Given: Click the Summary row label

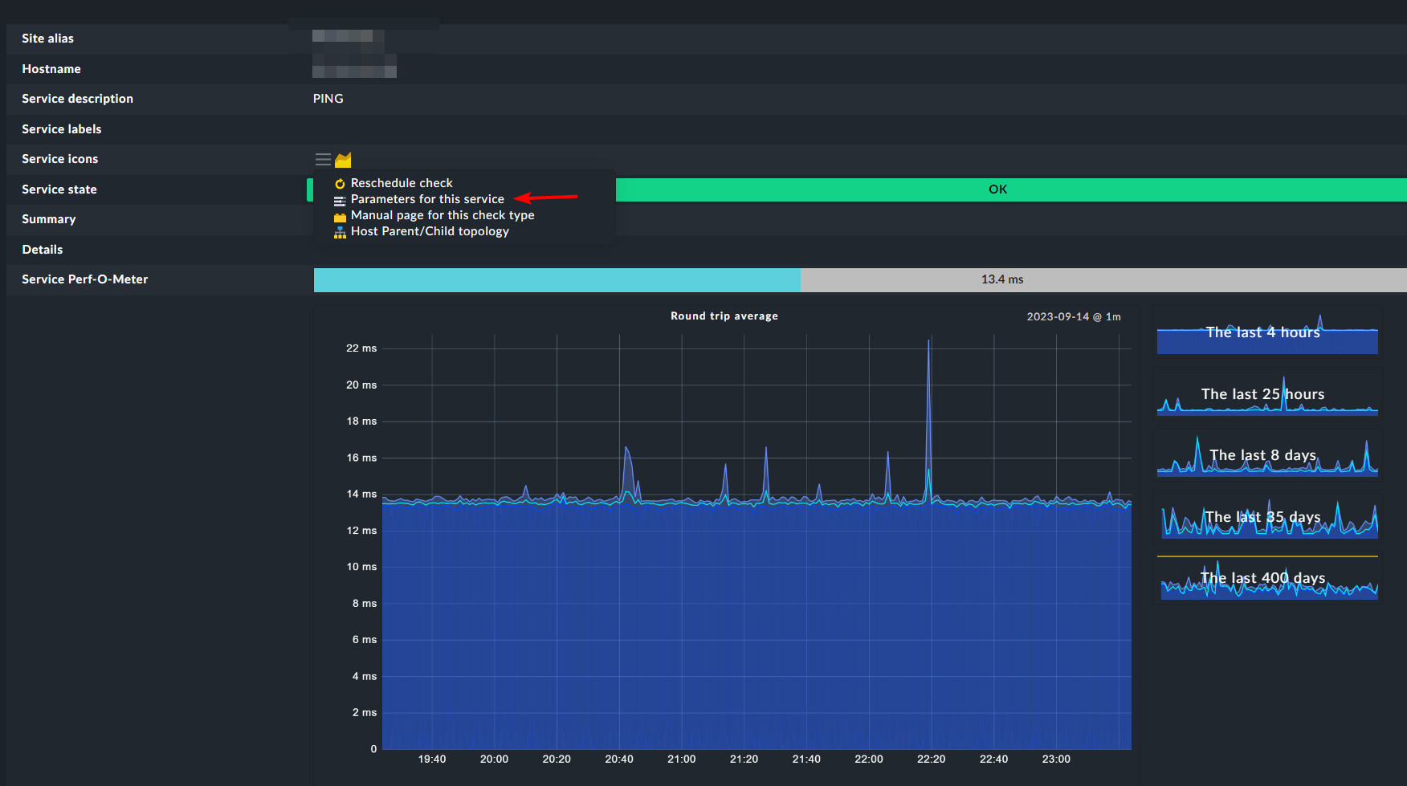Looking at the screenshot, I should [49, 219].
